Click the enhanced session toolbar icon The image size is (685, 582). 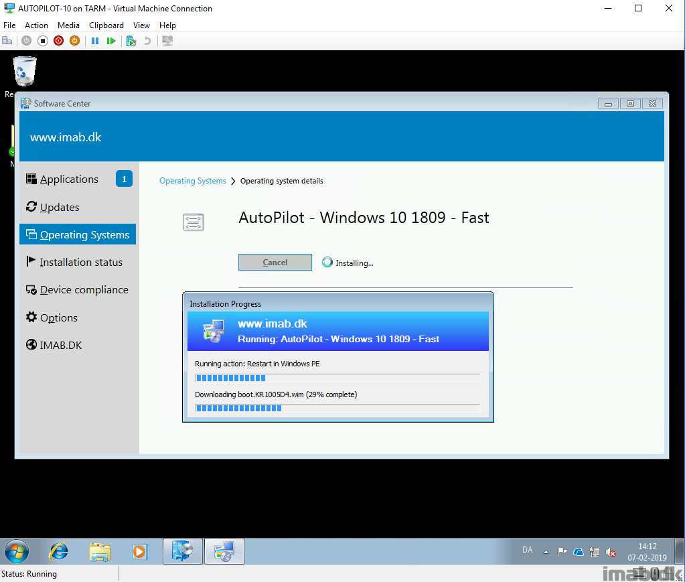tap(167, 41)
